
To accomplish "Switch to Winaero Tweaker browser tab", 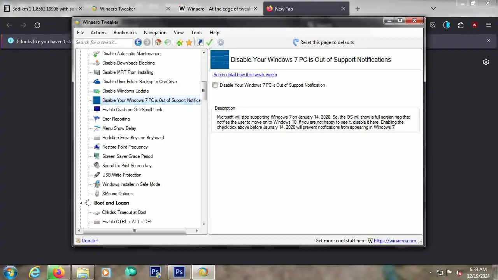I will [x=130, y=9].
